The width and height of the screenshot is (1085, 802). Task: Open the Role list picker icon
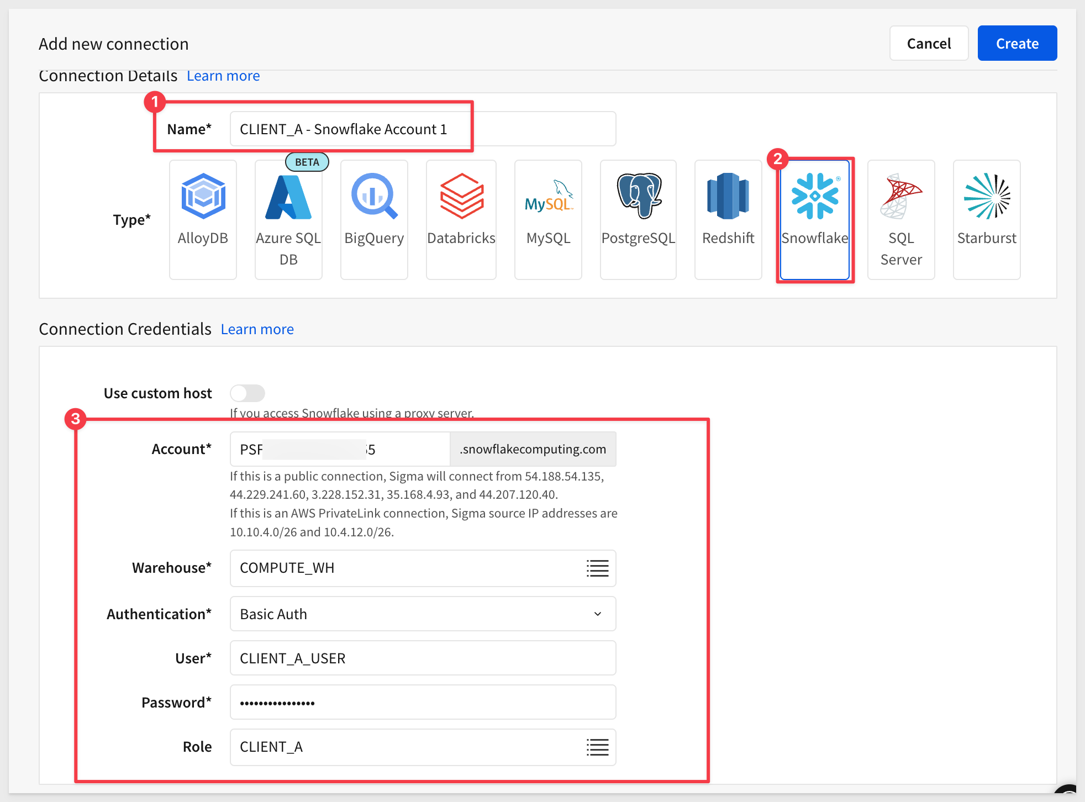597,747
